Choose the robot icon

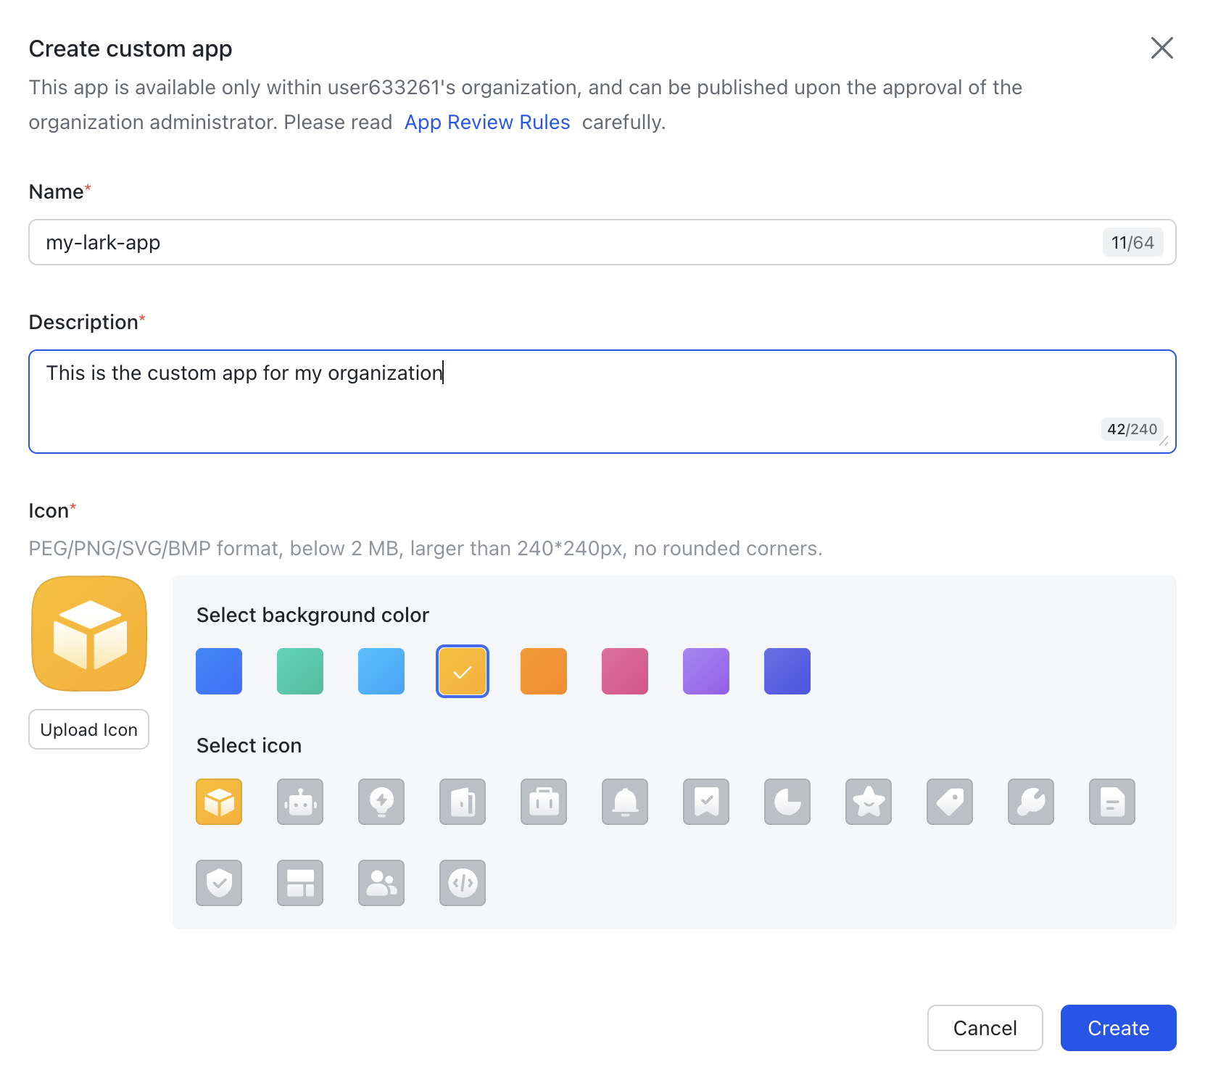pos(300,802)
